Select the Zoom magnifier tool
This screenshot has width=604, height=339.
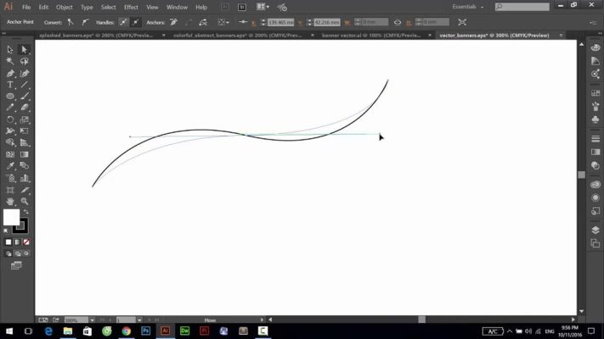24,202
